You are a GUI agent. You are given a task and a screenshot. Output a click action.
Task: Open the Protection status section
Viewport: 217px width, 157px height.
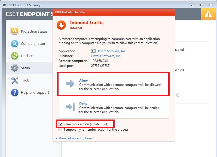point(34,32)
